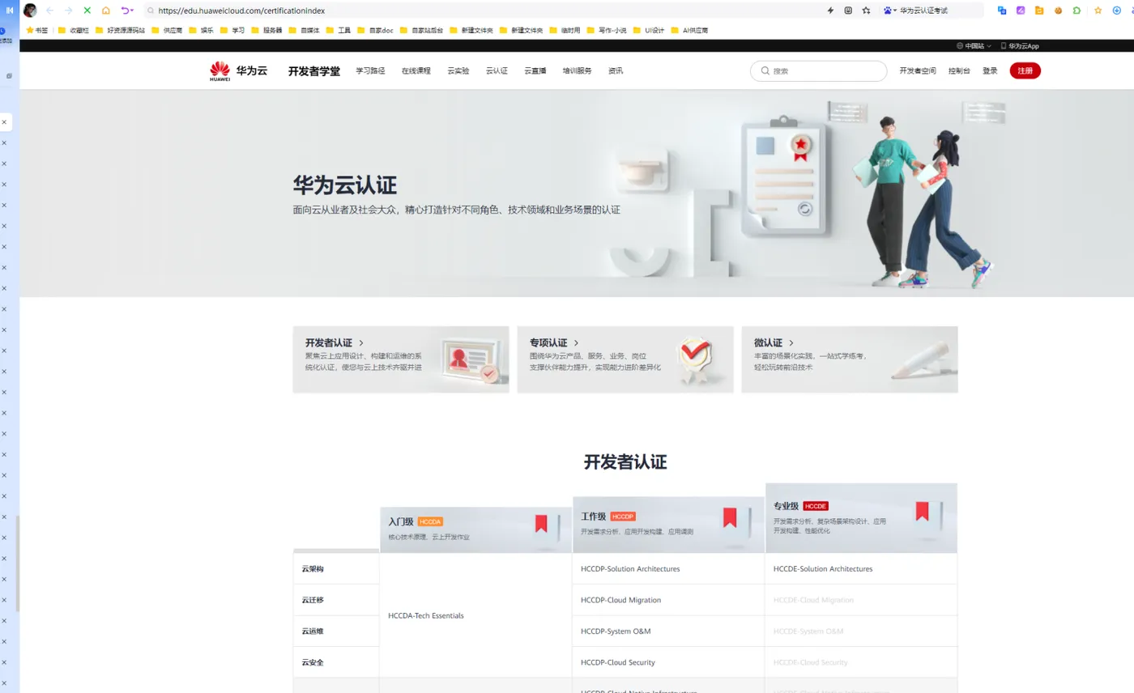Open the green puzzle extensions icon
The height and width of the screenshot is (693, 1134).
(x=1076, y=11)
